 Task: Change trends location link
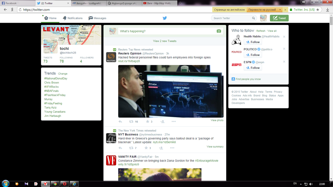(x=63, y=74)
